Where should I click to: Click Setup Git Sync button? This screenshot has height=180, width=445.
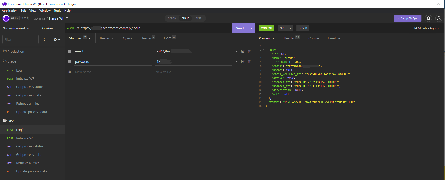click(x=408, y=18)
